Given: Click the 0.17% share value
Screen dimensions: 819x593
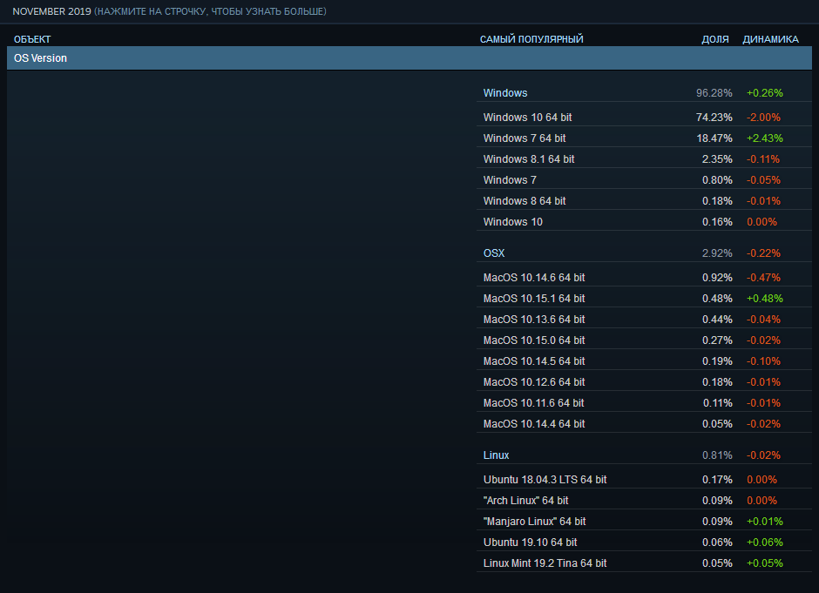Looking at the screenshot, I should [717, 480].
